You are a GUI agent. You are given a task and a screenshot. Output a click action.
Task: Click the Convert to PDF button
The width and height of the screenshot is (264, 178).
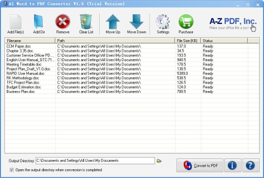(x=200, y=165)
